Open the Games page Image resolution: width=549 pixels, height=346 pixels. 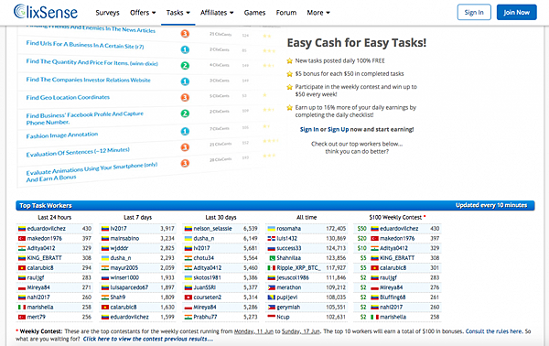coord(254,13)
